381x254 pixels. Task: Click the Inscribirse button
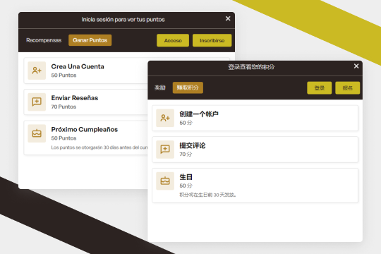point(212,40)
